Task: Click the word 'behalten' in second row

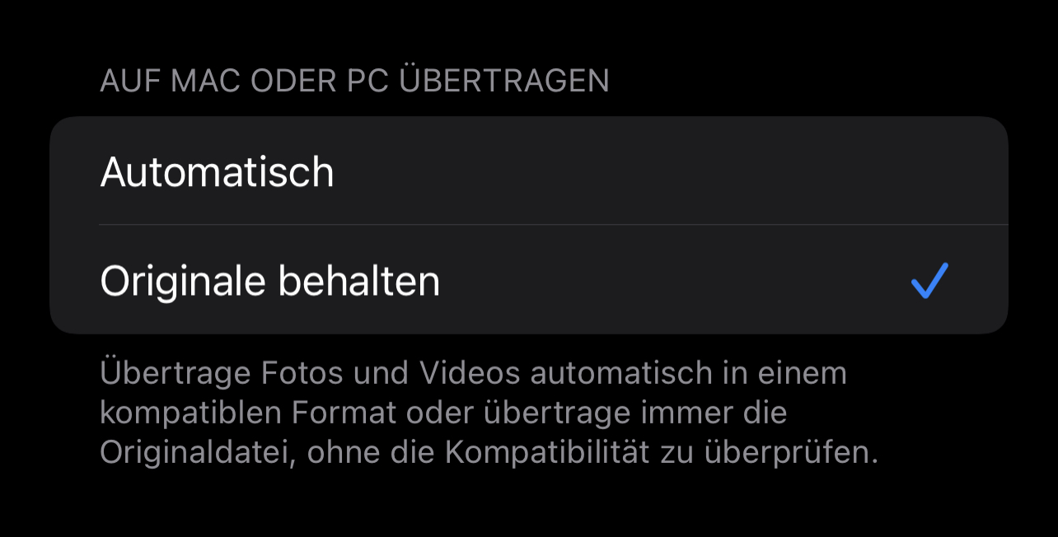Action: click(x=358, y=281)
